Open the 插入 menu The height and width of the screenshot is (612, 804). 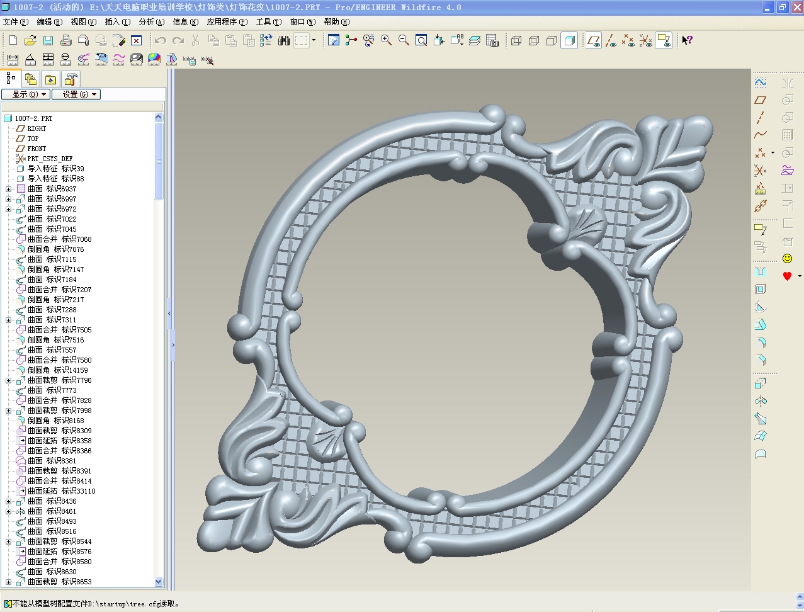tap(117, 22)
